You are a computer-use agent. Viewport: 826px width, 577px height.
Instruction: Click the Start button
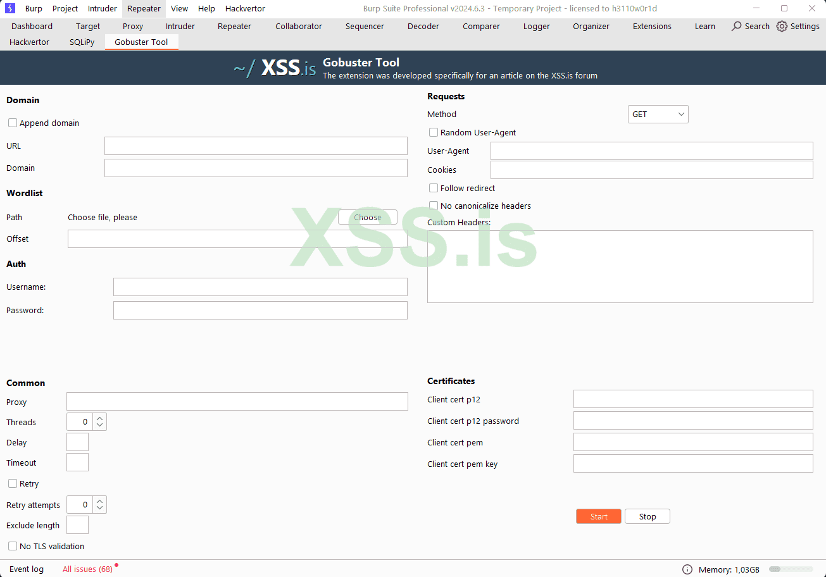599,516
